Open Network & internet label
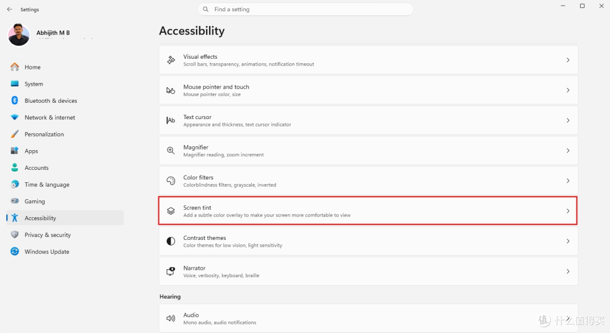The height and width of the screenshot is (333, 610). click(50, 117)
